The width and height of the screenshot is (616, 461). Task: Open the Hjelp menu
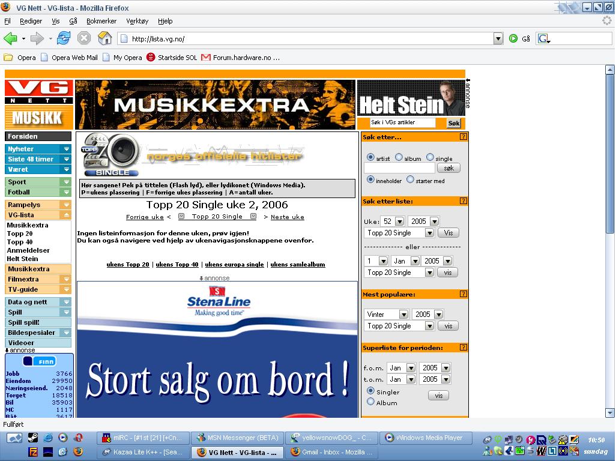click(x=165, y=21)
